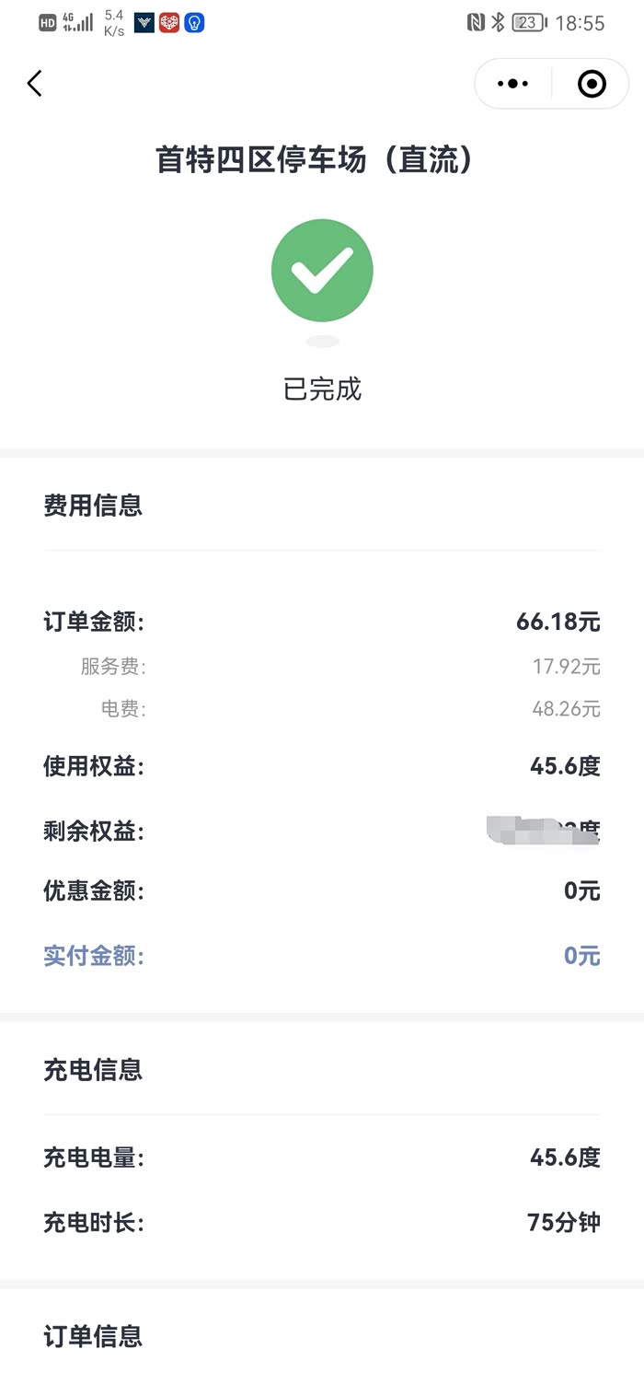
Task: Close the mini program via target icon
Action: pos(591,84)
